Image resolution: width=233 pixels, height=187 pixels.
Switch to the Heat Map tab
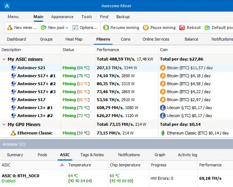click(x=74, y=39)
